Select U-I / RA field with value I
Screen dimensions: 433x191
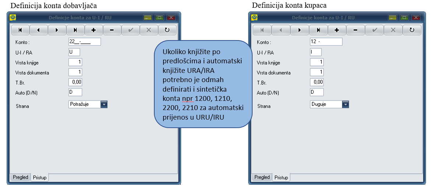[316, 52]
